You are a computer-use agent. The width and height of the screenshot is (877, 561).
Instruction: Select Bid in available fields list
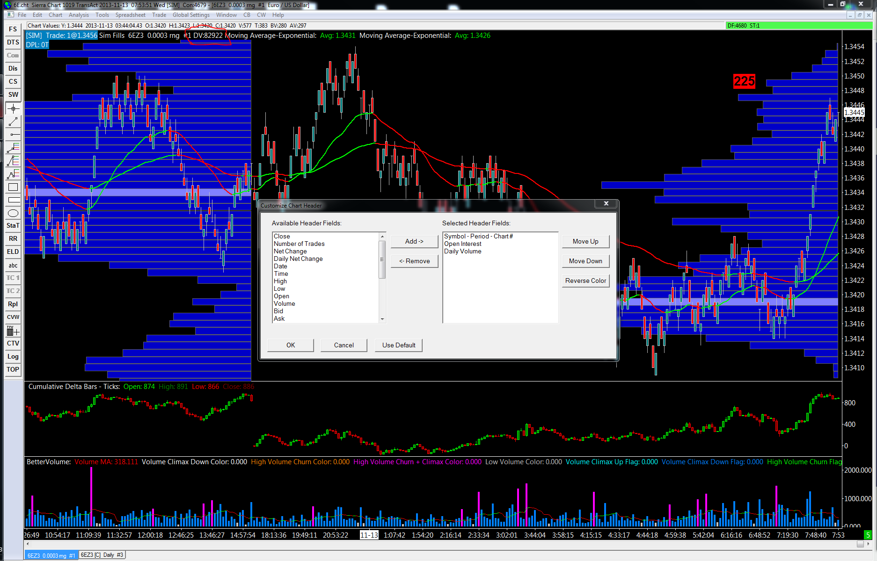[x=326, y=311]
